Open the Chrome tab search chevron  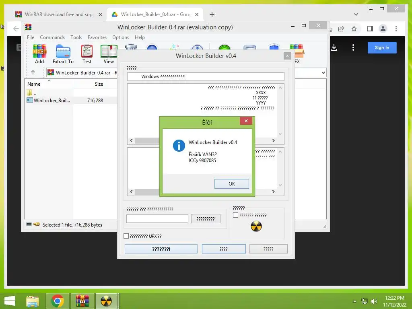pyautogui.click(x=356, y=14)
